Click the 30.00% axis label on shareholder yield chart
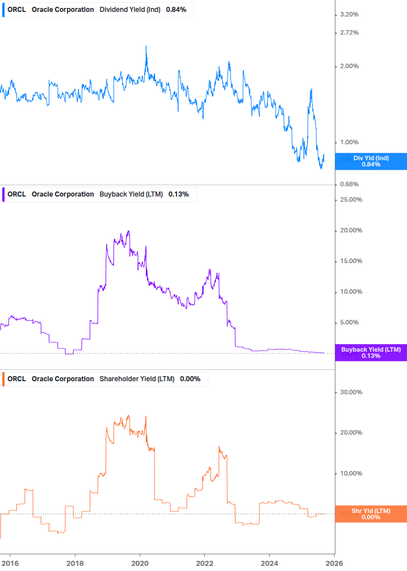This screenshot has height=571, width=407. (x=351, y=392)
